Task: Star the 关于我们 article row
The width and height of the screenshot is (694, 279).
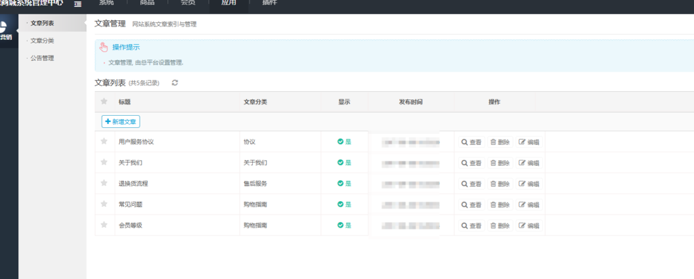Action: click(x=104, y=162)
